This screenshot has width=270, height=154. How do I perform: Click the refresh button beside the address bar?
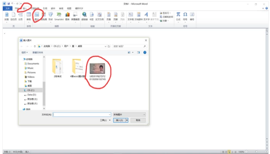109,46
